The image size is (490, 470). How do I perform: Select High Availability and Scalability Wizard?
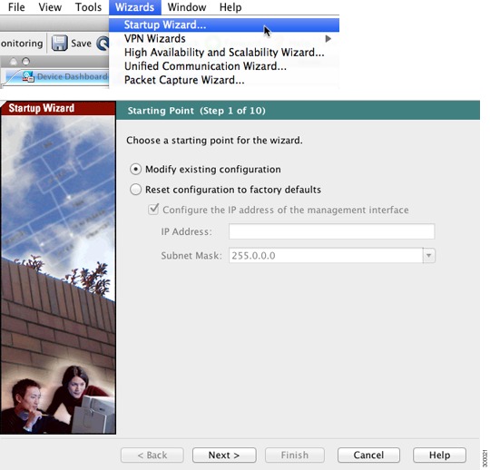point(224,53)
